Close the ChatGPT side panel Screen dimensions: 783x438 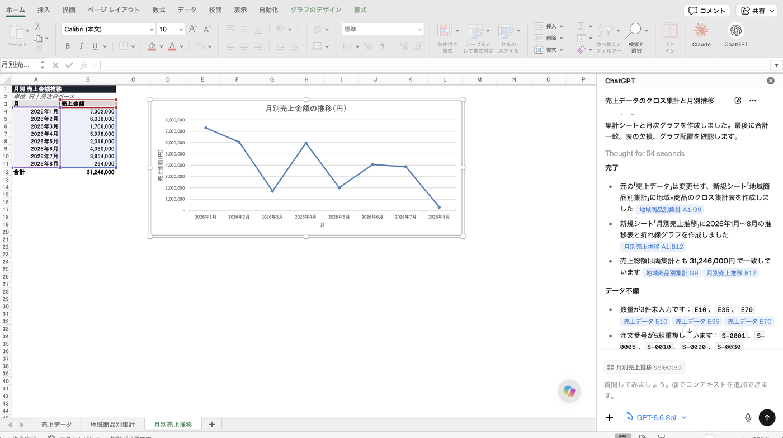pos(771,81)
